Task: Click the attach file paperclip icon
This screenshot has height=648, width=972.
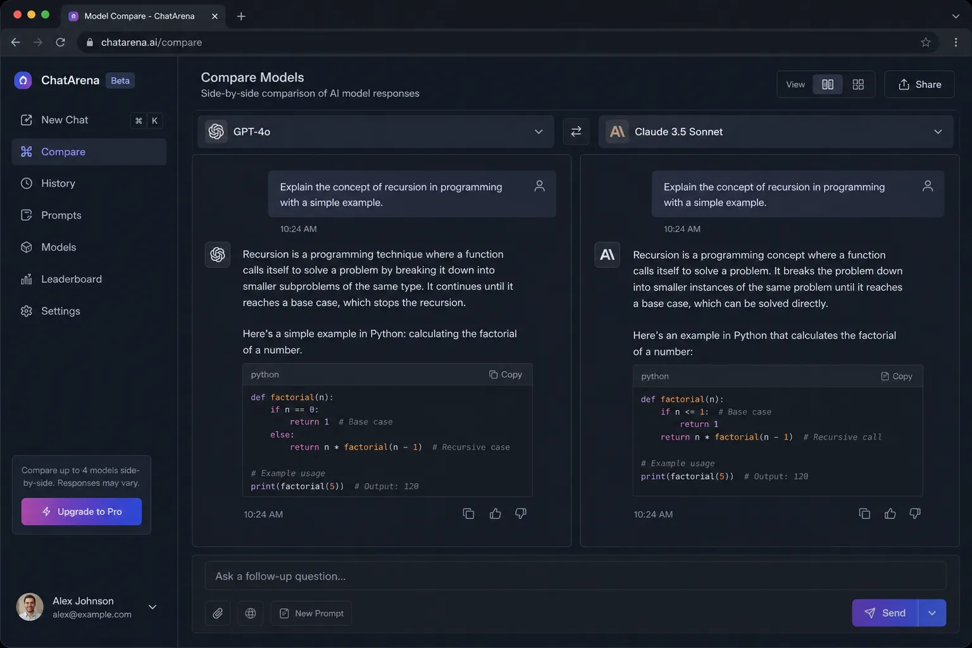Action: click(x=218, y=613)
